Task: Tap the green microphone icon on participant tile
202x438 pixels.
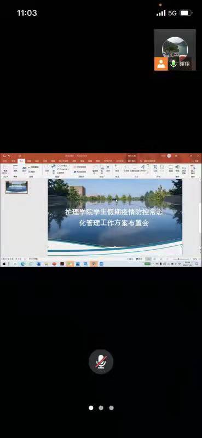Action: 174,64
